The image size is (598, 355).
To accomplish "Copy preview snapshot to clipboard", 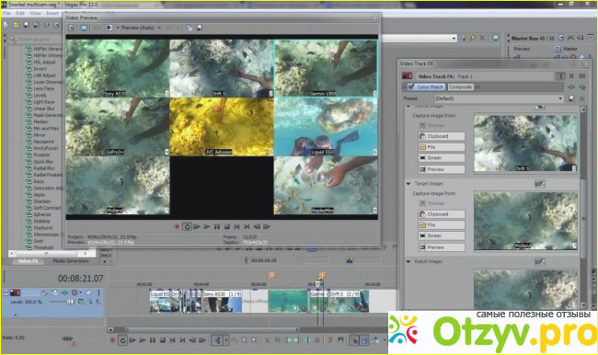I will 190,28.
